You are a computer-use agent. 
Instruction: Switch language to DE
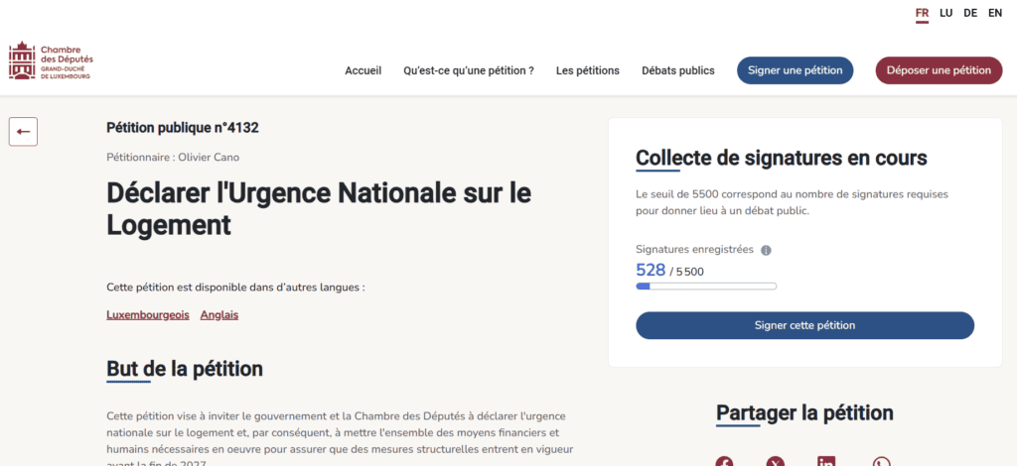coord(970,13)
